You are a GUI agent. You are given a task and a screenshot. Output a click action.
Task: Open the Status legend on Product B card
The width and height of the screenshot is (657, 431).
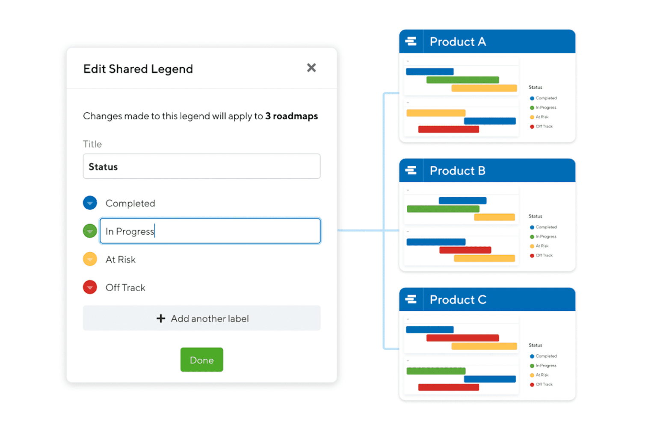click(x=536, y=216)
